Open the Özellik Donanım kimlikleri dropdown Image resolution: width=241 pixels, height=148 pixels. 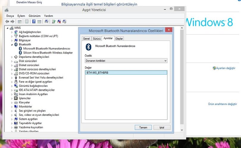(126, 61)
